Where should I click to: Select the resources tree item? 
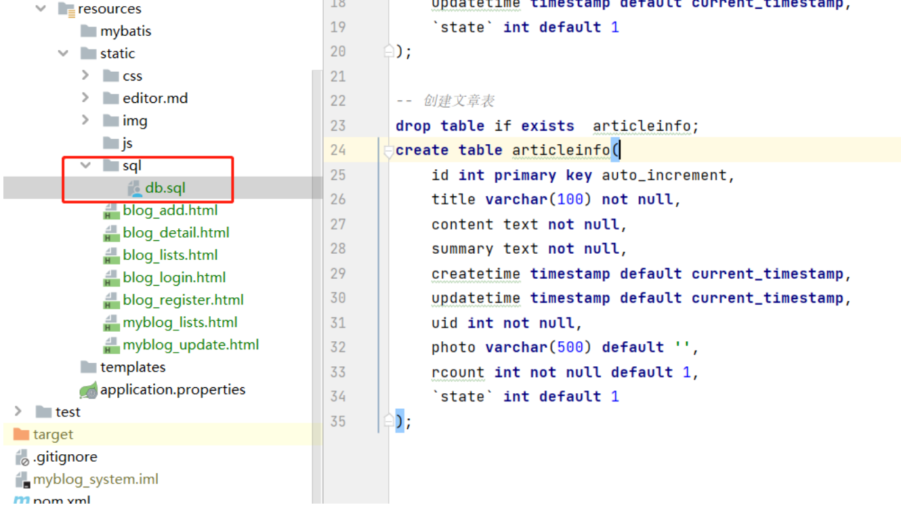pos(109,9)
